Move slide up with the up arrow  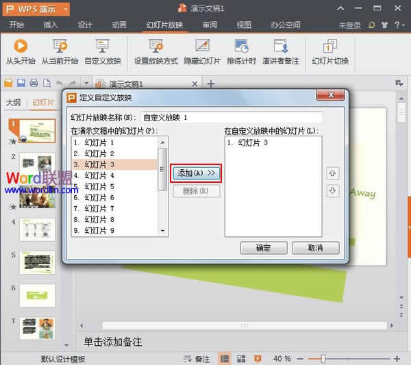tap(334, 174)
